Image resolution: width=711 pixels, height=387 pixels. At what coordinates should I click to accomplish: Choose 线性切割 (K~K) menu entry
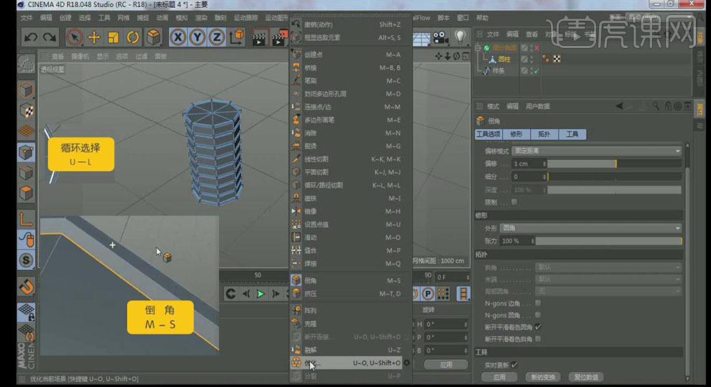pos(350,159)
